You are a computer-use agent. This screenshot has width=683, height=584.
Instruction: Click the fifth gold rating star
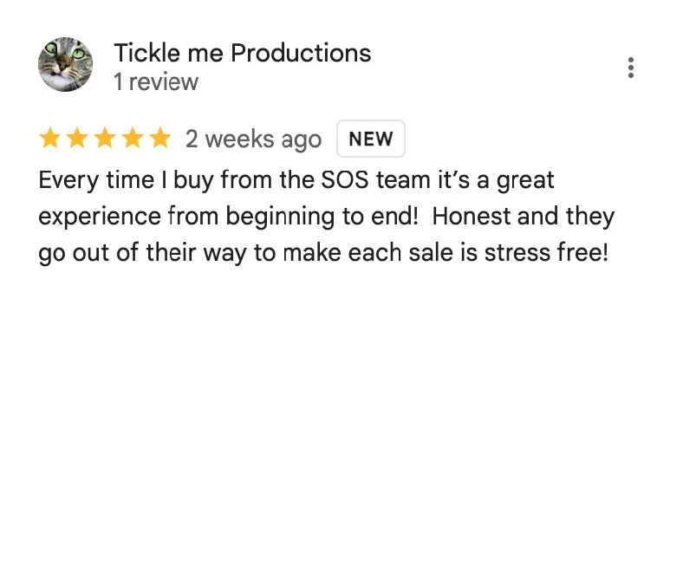coord(160,139)
